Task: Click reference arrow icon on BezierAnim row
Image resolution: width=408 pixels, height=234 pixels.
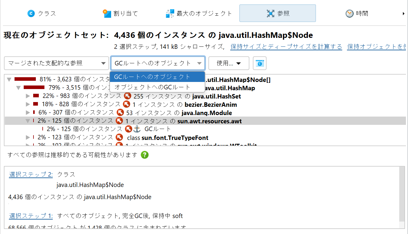Action: click(x=127, y=104)
